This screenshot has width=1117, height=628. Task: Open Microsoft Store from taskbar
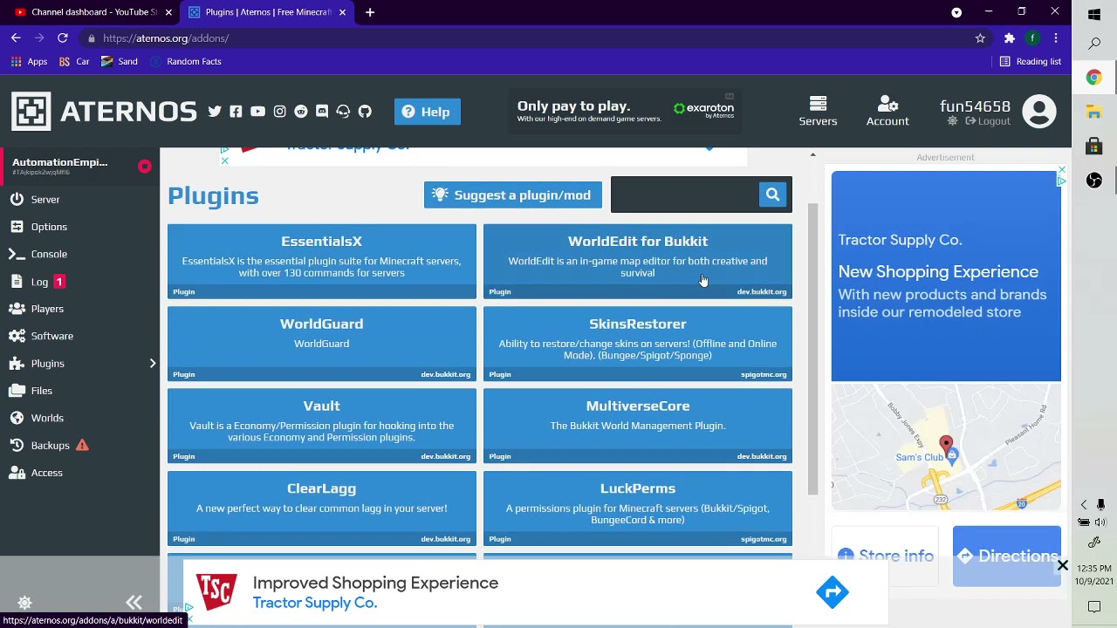[x=1094, y=146]
